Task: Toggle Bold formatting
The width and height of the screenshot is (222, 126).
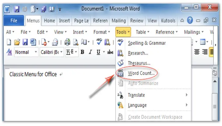Action: click(82, 52)
